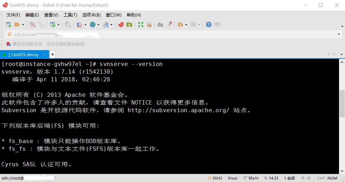Viewport: 345px width, 182px height.
Task: Click the New session icon
Action: click(x=8, y=25)
